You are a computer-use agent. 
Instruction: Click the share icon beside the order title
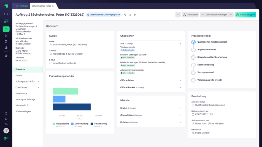(x=125, y=15)
